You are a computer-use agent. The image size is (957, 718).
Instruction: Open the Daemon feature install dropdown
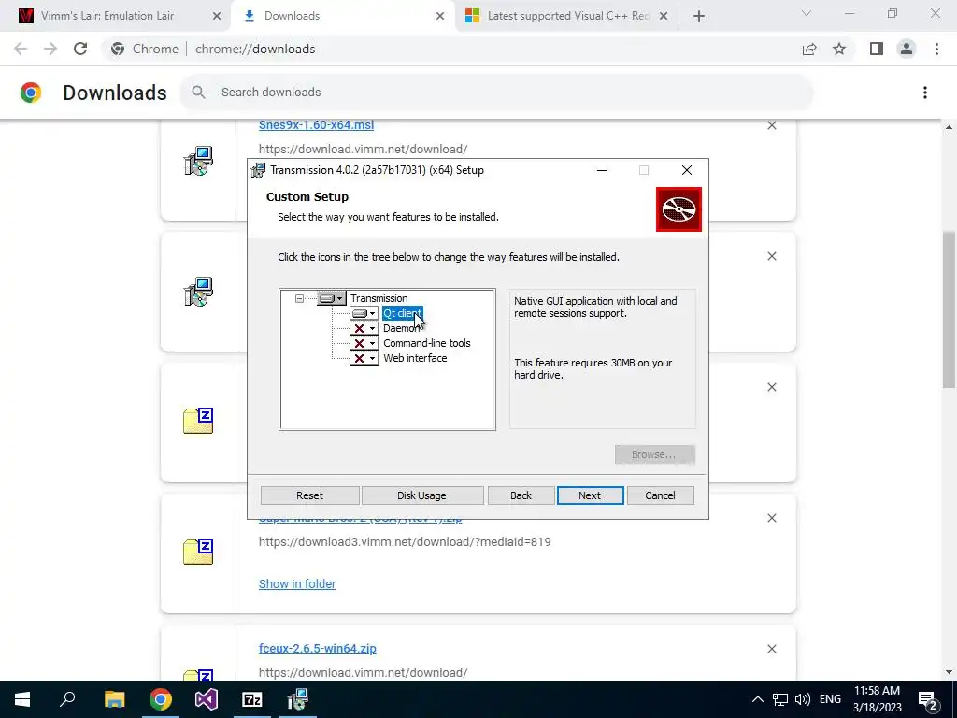coord(364,328)
